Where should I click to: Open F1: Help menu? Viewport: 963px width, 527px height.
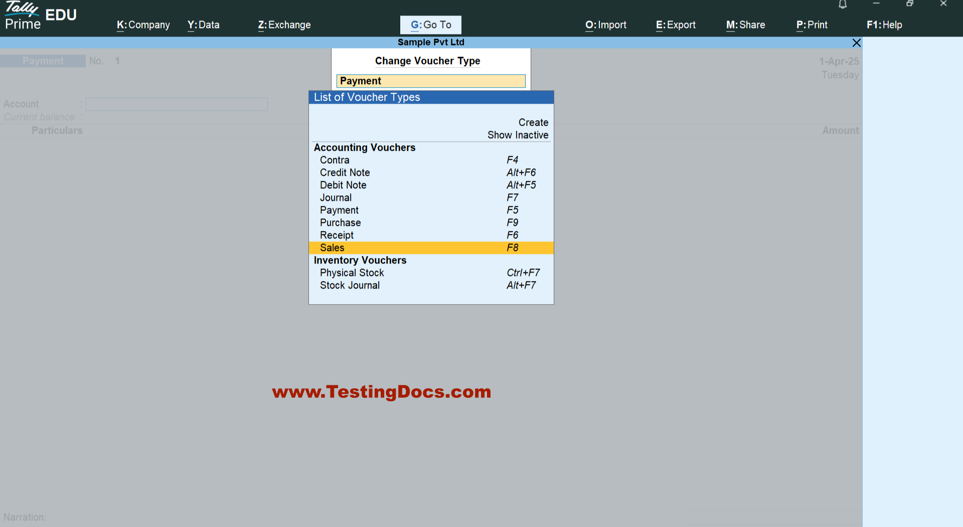click(884, 25)
